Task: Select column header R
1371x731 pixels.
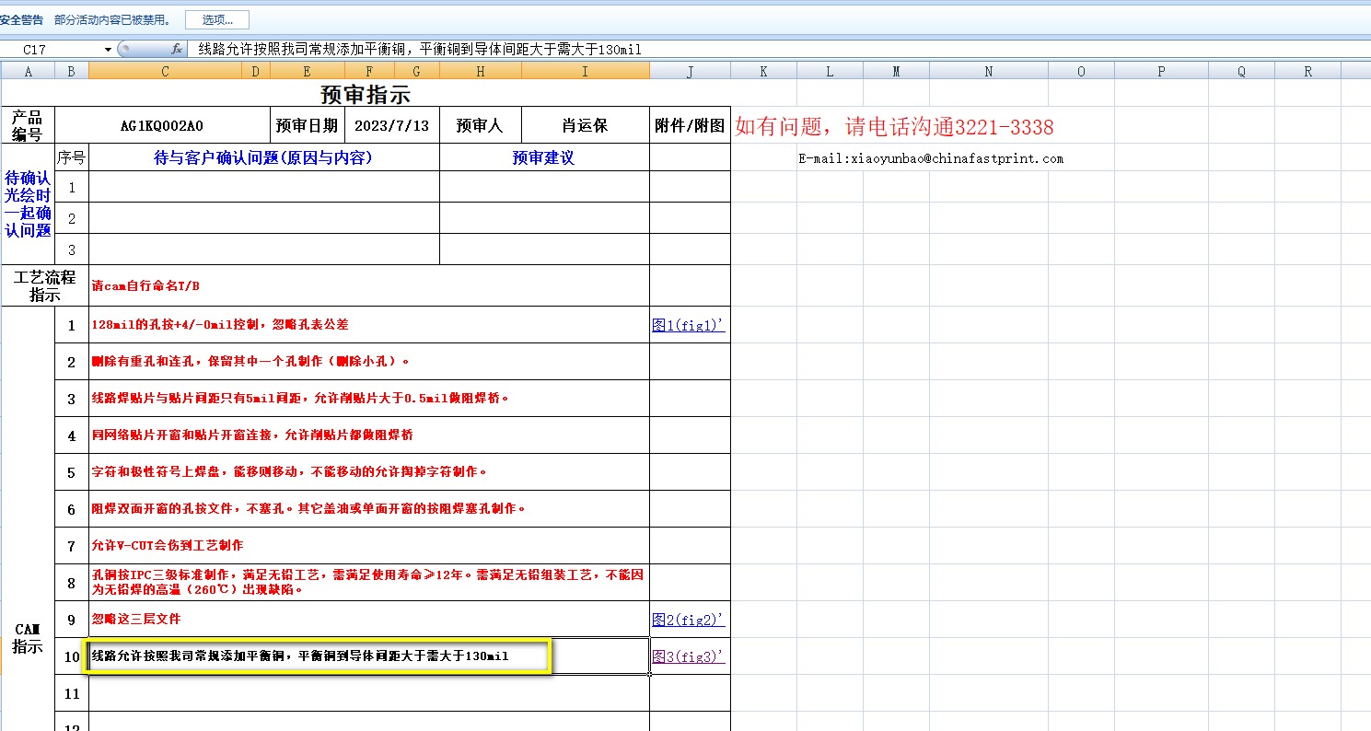Action: pyautogui.click(x=1307, y=71)
